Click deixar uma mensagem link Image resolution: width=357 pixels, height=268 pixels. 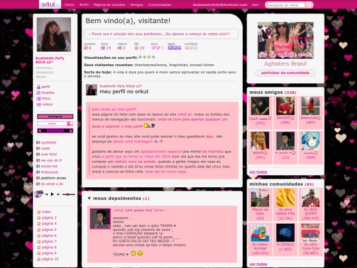[133, 142]
